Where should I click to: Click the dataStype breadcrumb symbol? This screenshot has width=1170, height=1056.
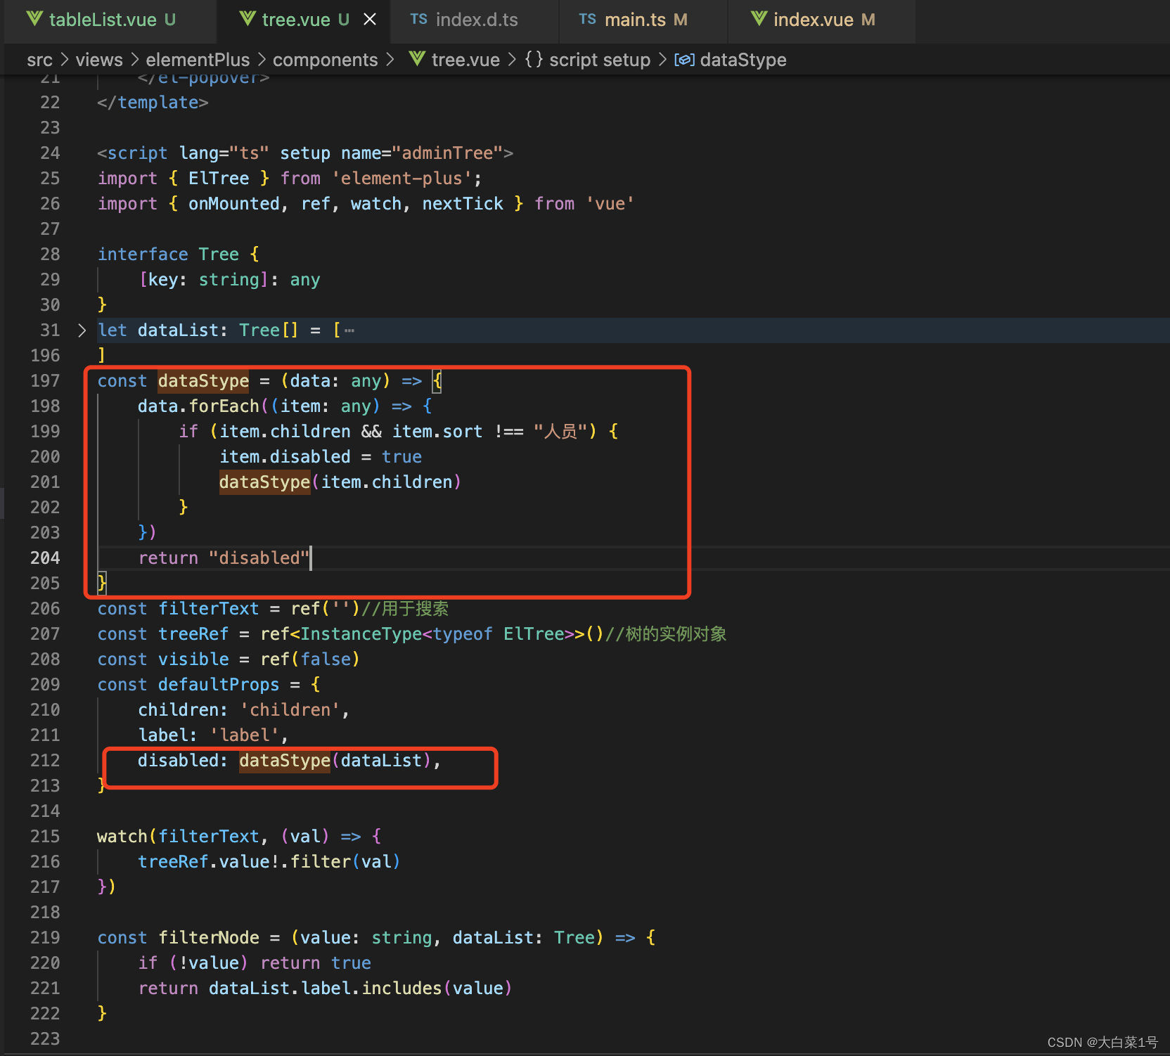pos(743,60)
